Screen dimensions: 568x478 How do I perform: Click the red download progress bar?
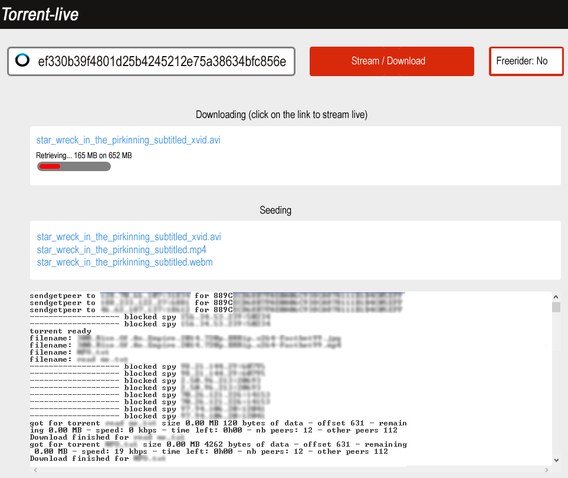click(74, 166)
